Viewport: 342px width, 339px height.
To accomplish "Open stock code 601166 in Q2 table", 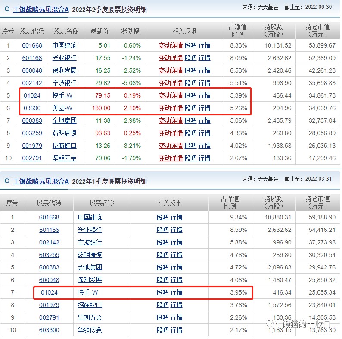I will coord(32,58).
